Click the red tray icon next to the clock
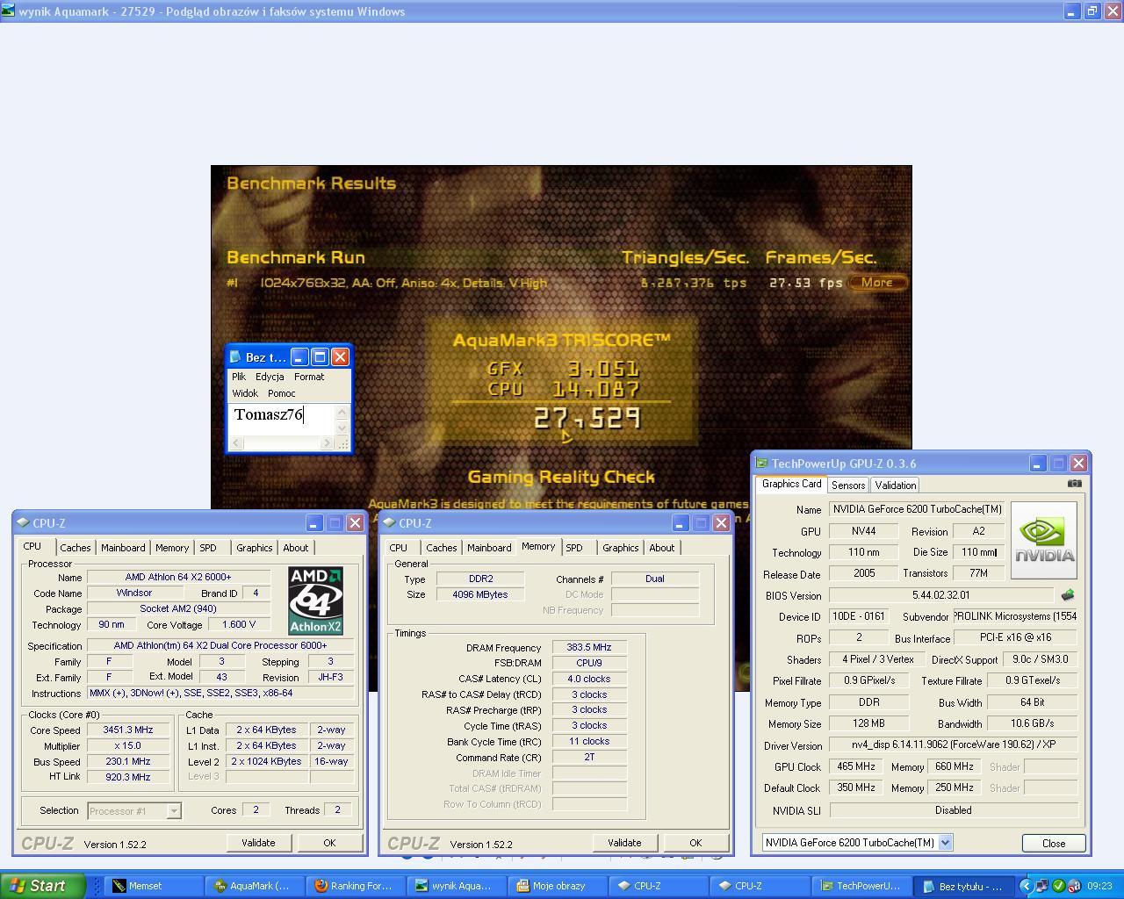The image size is (1124, 899). click(x=1074, y=886)
